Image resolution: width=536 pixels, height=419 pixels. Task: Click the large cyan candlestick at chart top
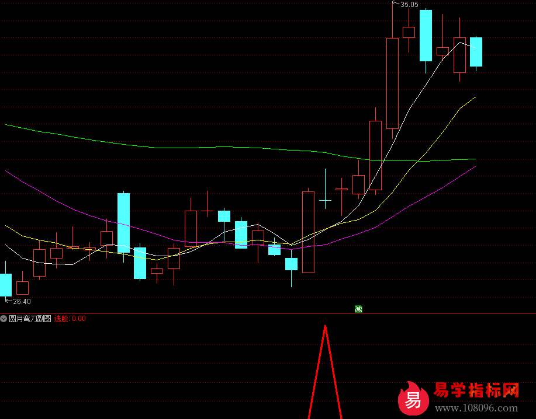[x=426, y=35]
